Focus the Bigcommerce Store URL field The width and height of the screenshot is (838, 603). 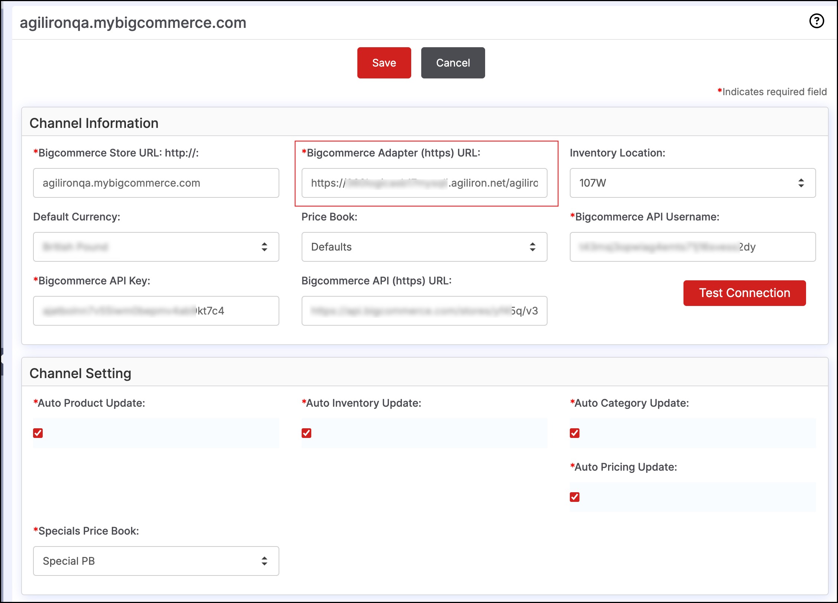coord(156,183)
